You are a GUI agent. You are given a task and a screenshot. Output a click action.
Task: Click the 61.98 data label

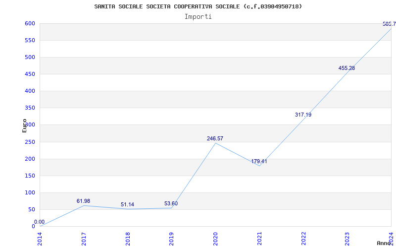point(83,201)
